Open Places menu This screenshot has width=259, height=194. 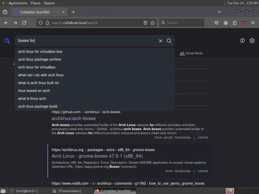click(35, 3)
